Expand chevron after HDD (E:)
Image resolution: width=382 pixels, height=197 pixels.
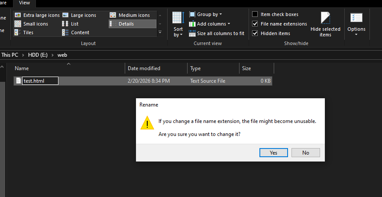[52, 55]
